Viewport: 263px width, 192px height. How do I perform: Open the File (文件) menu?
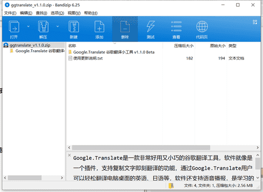pyautogui.click(x=10, y=13)
